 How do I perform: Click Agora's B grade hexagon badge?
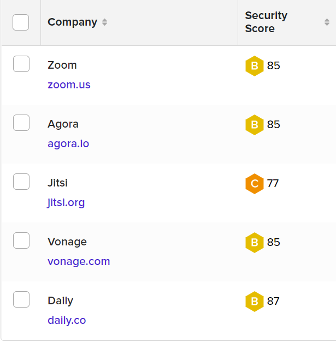[254, 125]
